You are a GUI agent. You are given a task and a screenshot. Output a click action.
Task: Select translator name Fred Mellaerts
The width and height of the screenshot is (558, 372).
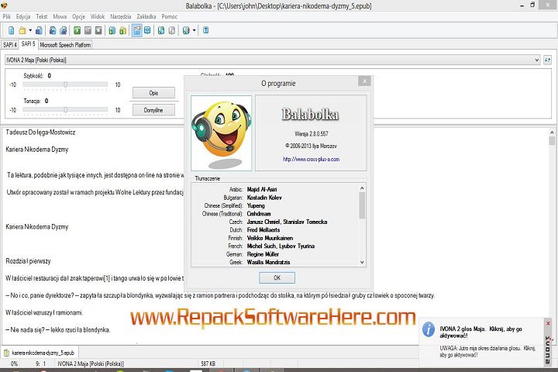(263, 230)
